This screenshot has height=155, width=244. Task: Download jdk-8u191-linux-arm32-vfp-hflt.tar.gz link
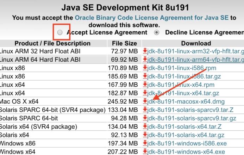coord(196,51)
